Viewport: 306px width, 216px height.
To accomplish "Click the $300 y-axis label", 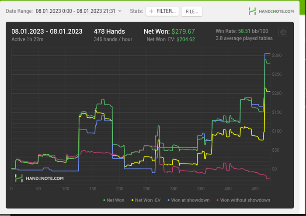I will point(277,56).
